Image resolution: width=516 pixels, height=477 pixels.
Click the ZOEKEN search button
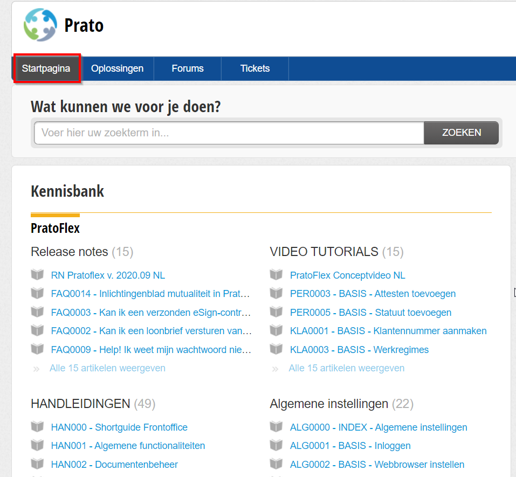point(462,133)
